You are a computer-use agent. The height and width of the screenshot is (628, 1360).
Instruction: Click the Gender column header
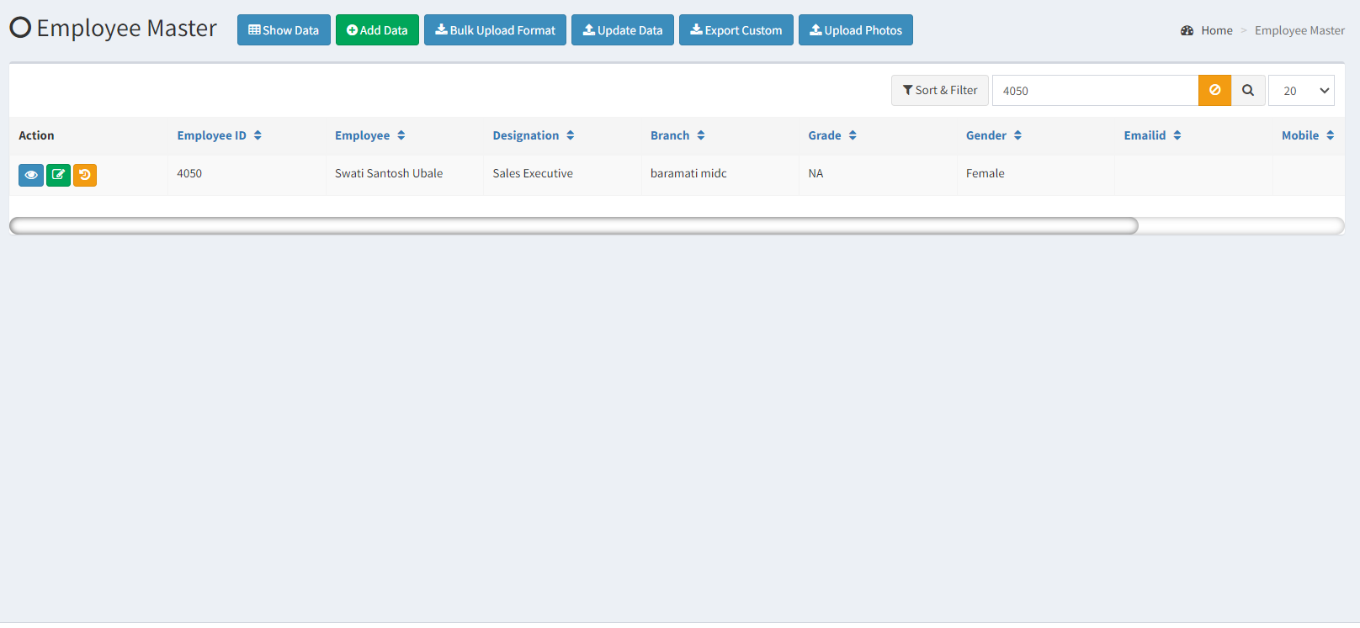click(986, 135)
